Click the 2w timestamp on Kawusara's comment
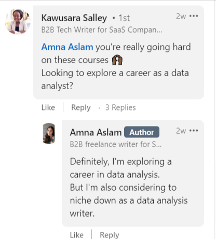 [x=181, y=17]
